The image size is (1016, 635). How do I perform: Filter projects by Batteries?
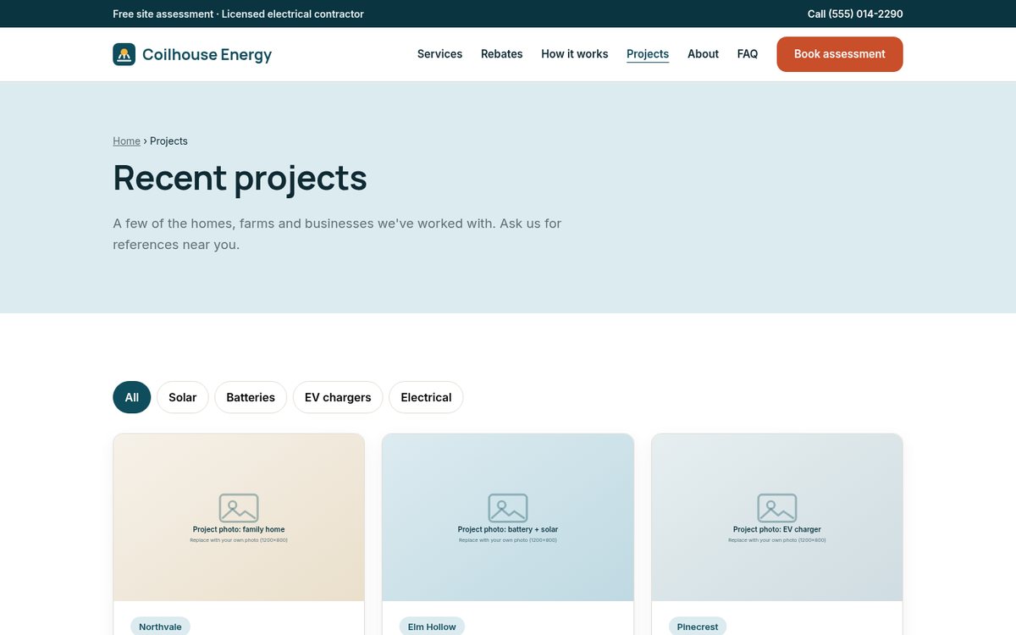[x=251, y=397]
